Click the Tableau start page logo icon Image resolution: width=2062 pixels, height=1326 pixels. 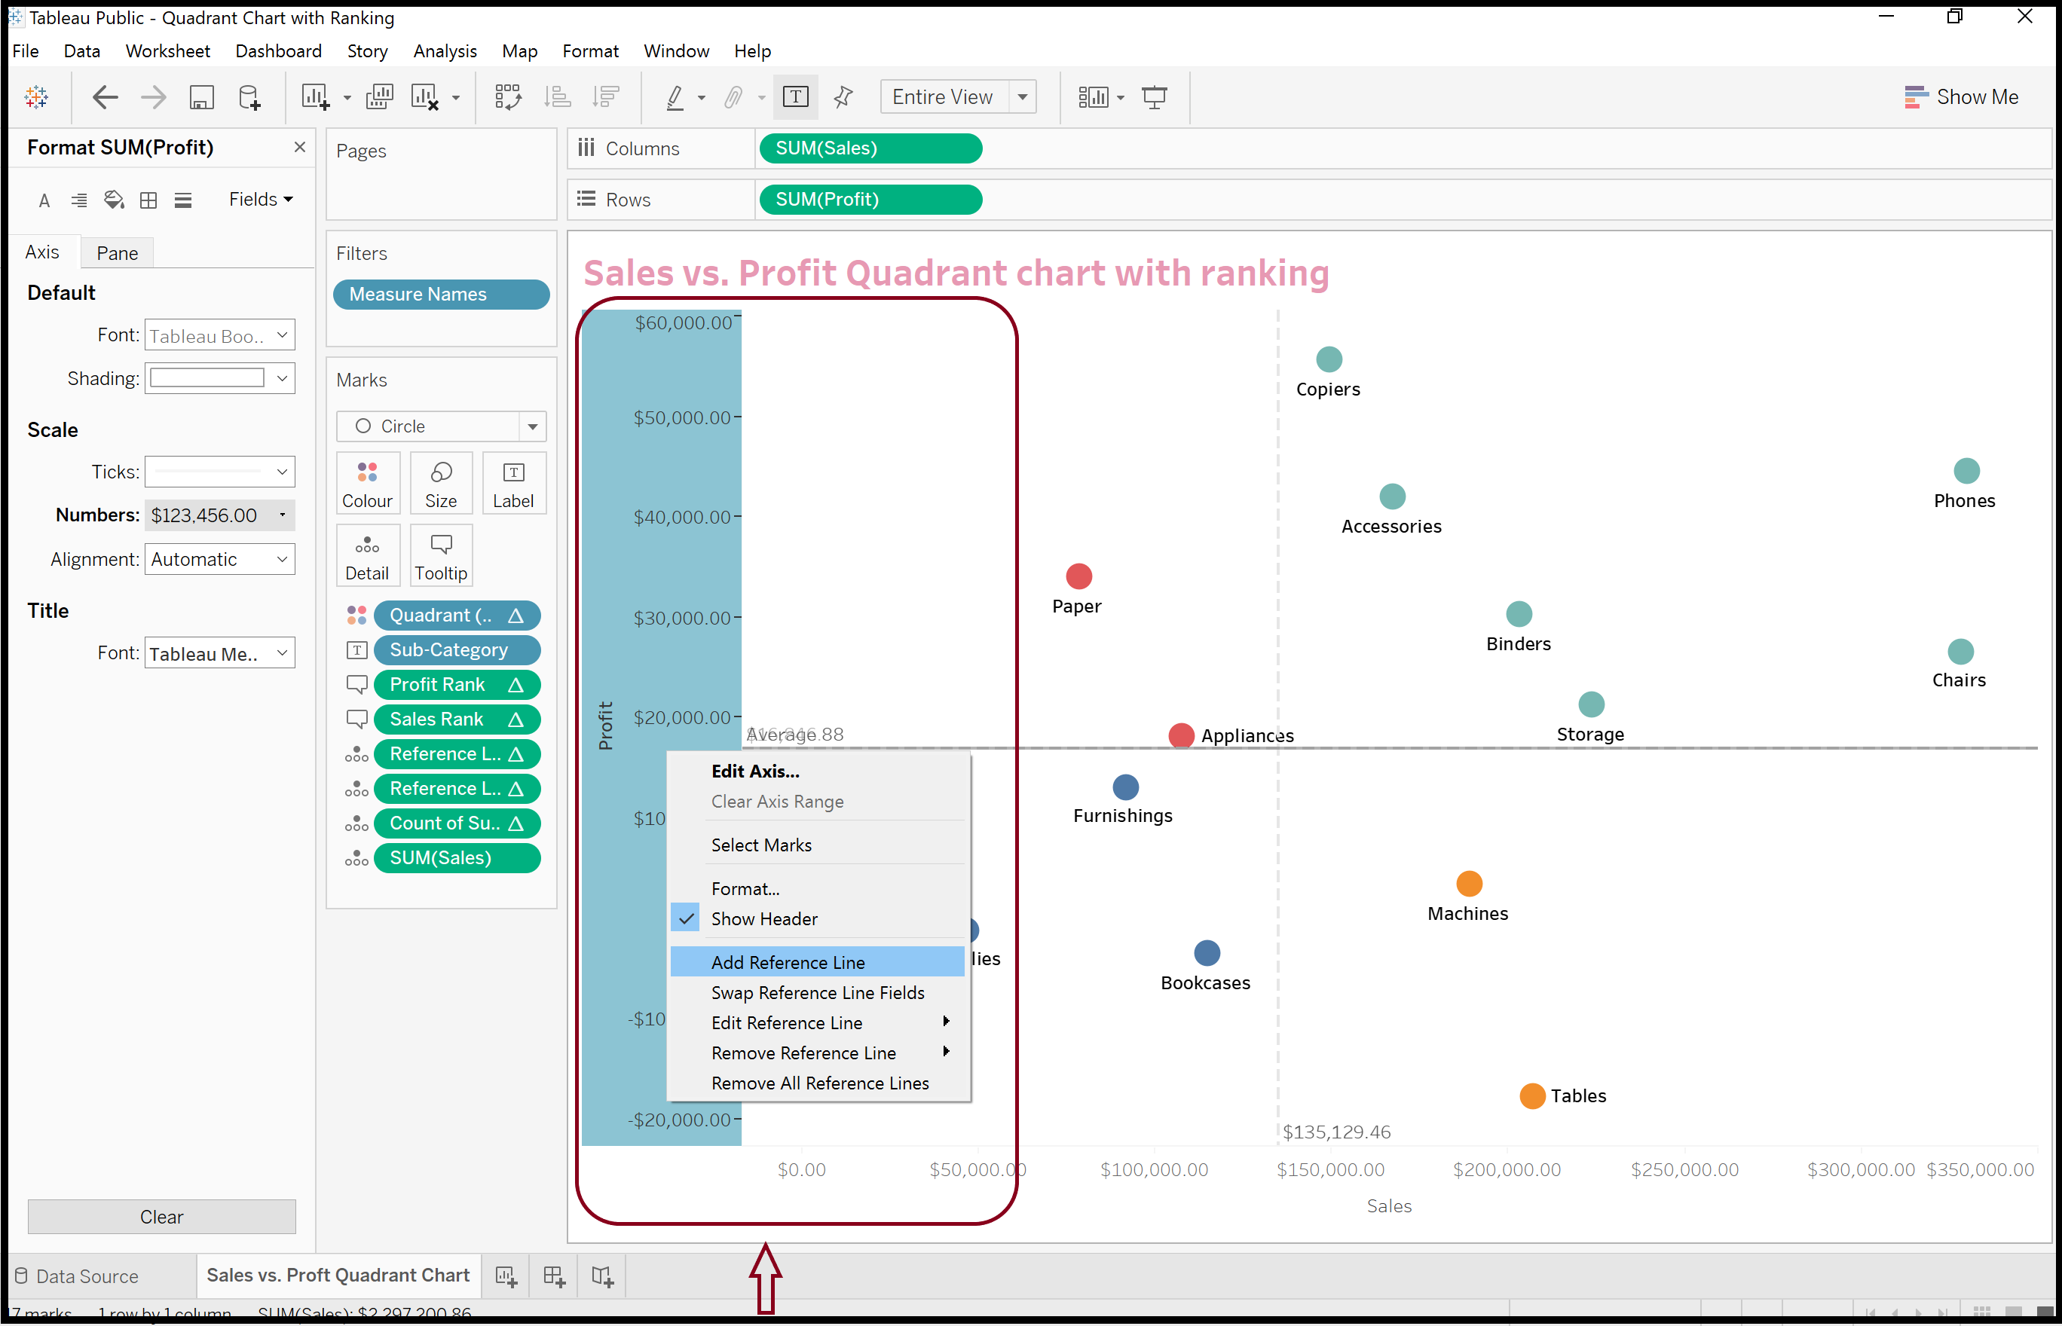[x=36, y=97]
